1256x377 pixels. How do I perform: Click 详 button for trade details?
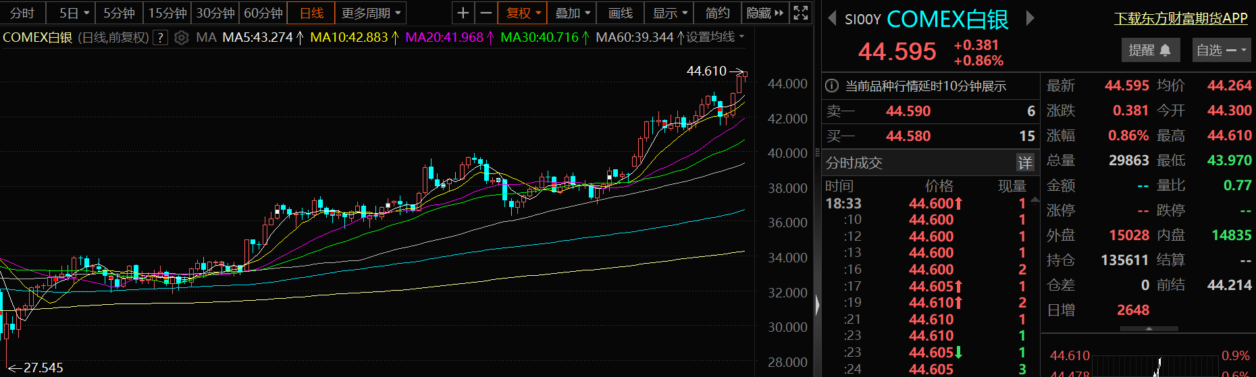[1025, 163]
